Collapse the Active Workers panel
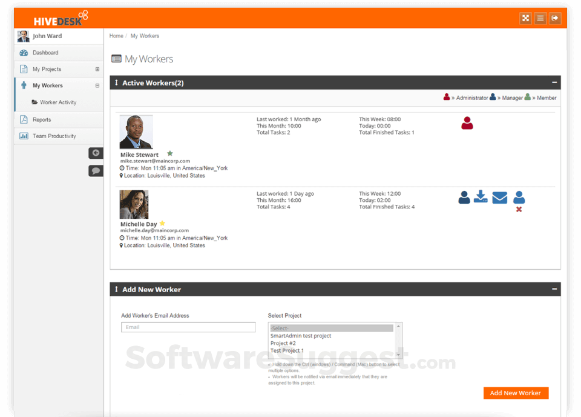The width and height of the screenshot is (581, 417). [554, 82]
